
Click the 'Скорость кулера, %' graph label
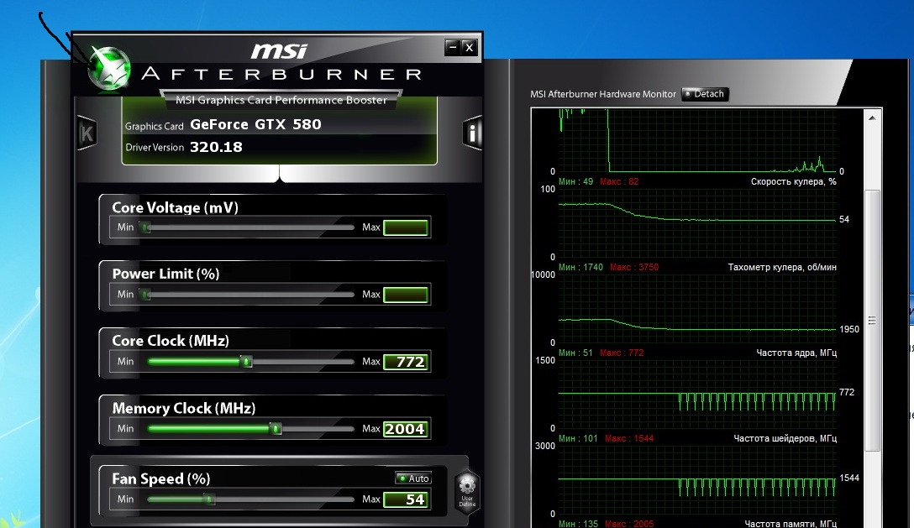point(793,182)
